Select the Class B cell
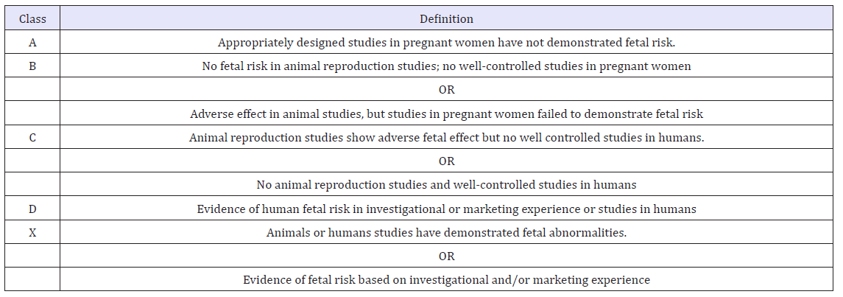 click(x=32, y=66)
